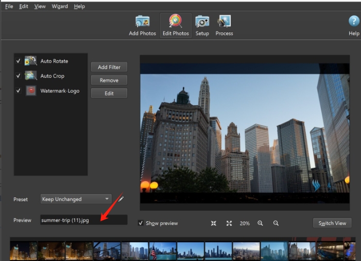Click the Auto Crop filter icon
The image size is (361, 261).
coord(30,76)
